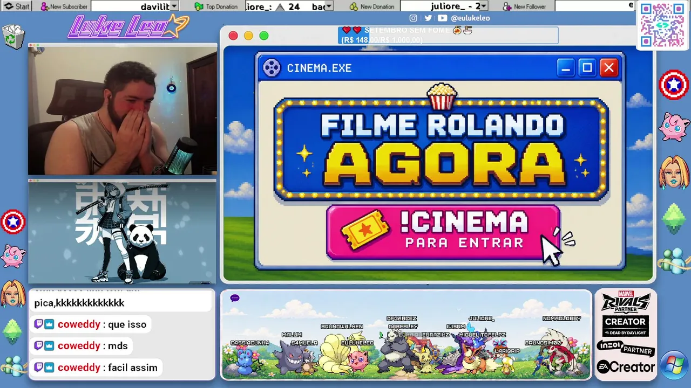Open the Recycle Bin desktop icon
Viewport: 691px width, 388px height.
tap(13, 37)
